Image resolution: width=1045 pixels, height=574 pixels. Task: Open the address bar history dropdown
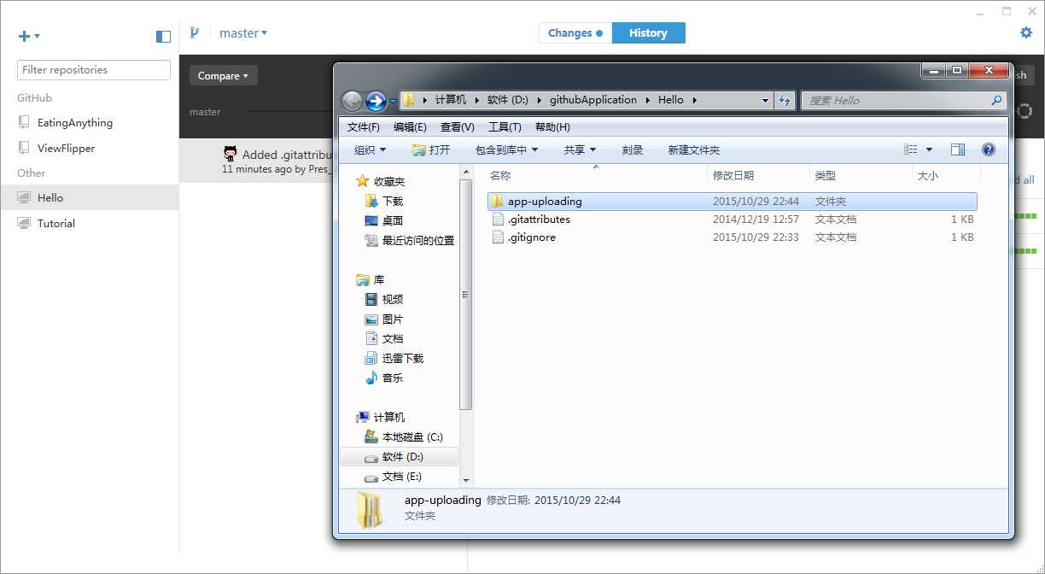(766, 101)
